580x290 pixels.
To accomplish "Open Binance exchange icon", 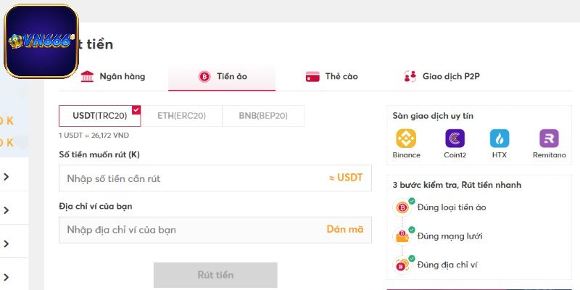I will 406,138.
